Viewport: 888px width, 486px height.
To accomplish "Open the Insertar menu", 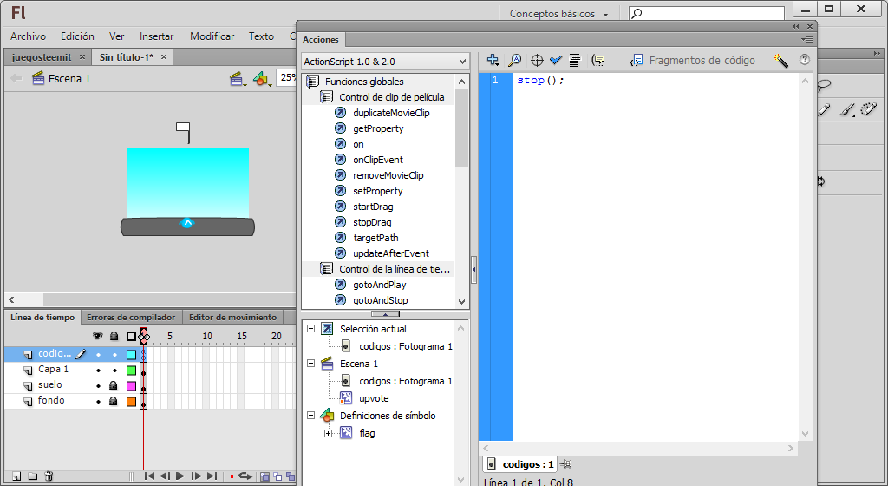I will 156,36.
